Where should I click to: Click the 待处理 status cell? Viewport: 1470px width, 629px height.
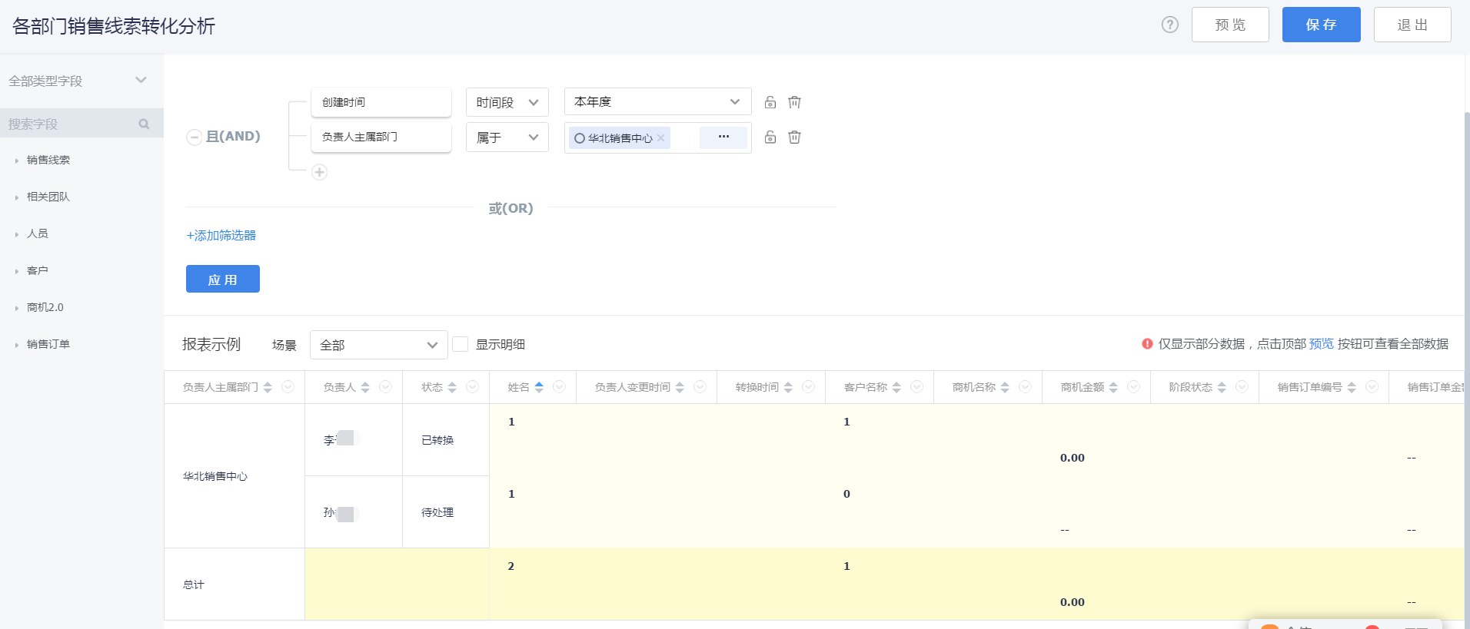coord(446,512)
